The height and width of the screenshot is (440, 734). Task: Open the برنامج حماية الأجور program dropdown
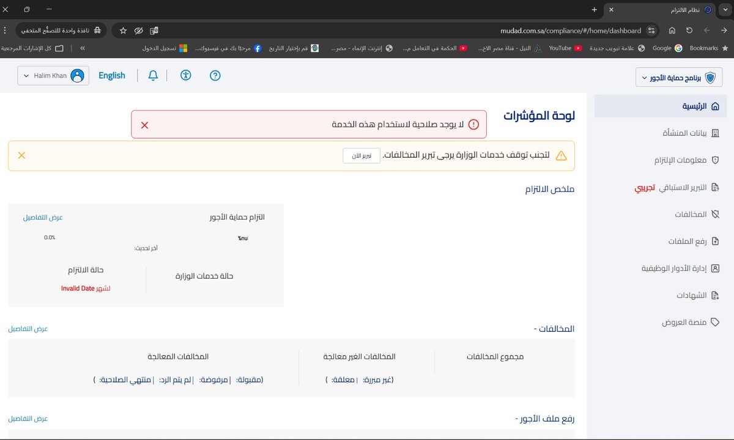678,78
